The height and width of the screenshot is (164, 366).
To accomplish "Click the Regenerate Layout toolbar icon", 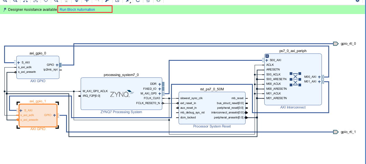I will click(x=138, y=1).
